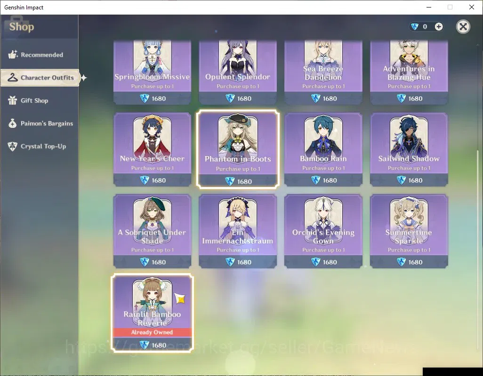This screenshot has width=483, height=376.
Task: Add Genesis Crystals with the plus button
Action: tap(439, 27)
